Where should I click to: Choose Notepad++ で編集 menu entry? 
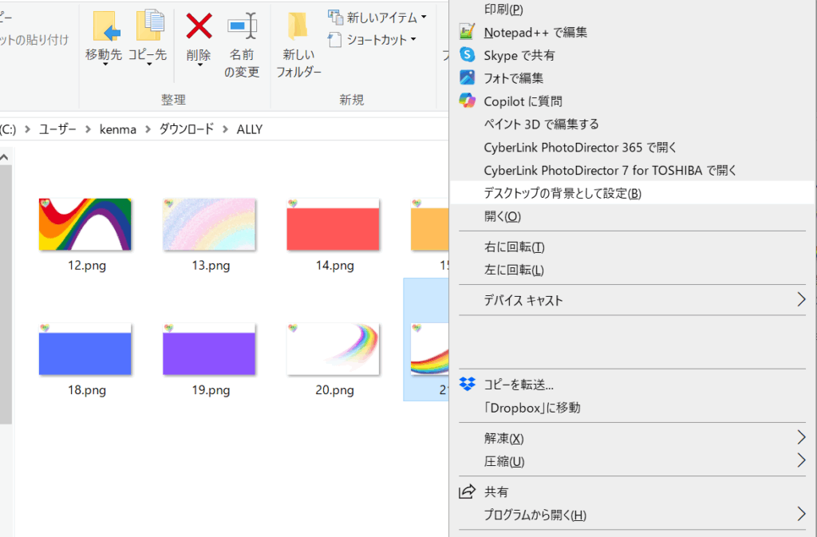click(x=632, y=32)
